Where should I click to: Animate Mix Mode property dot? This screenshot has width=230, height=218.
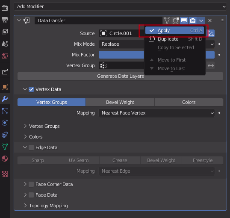[x=219, y=44]
